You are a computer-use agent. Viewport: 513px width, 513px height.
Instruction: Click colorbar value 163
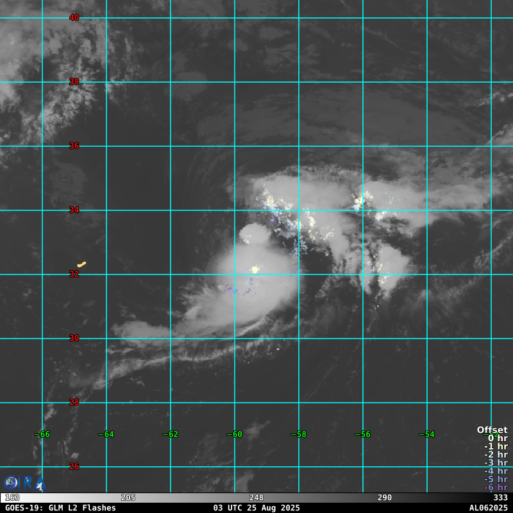[12, 498]
